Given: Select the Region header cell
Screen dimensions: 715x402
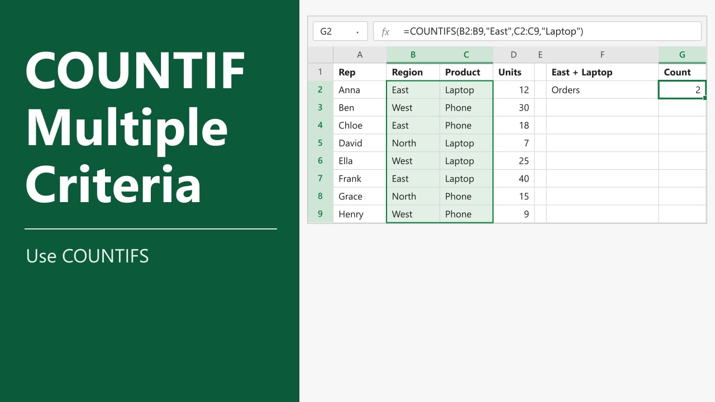Looking at the screenshot, I should coord(413,72).
